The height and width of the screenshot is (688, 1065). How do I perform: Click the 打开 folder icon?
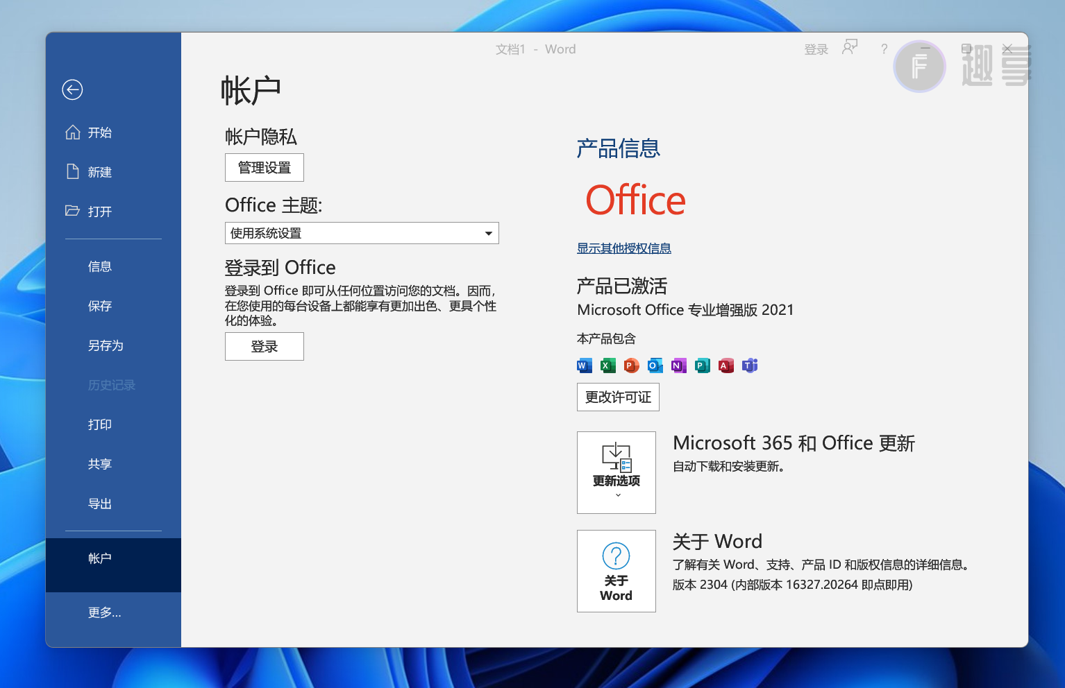72,210
